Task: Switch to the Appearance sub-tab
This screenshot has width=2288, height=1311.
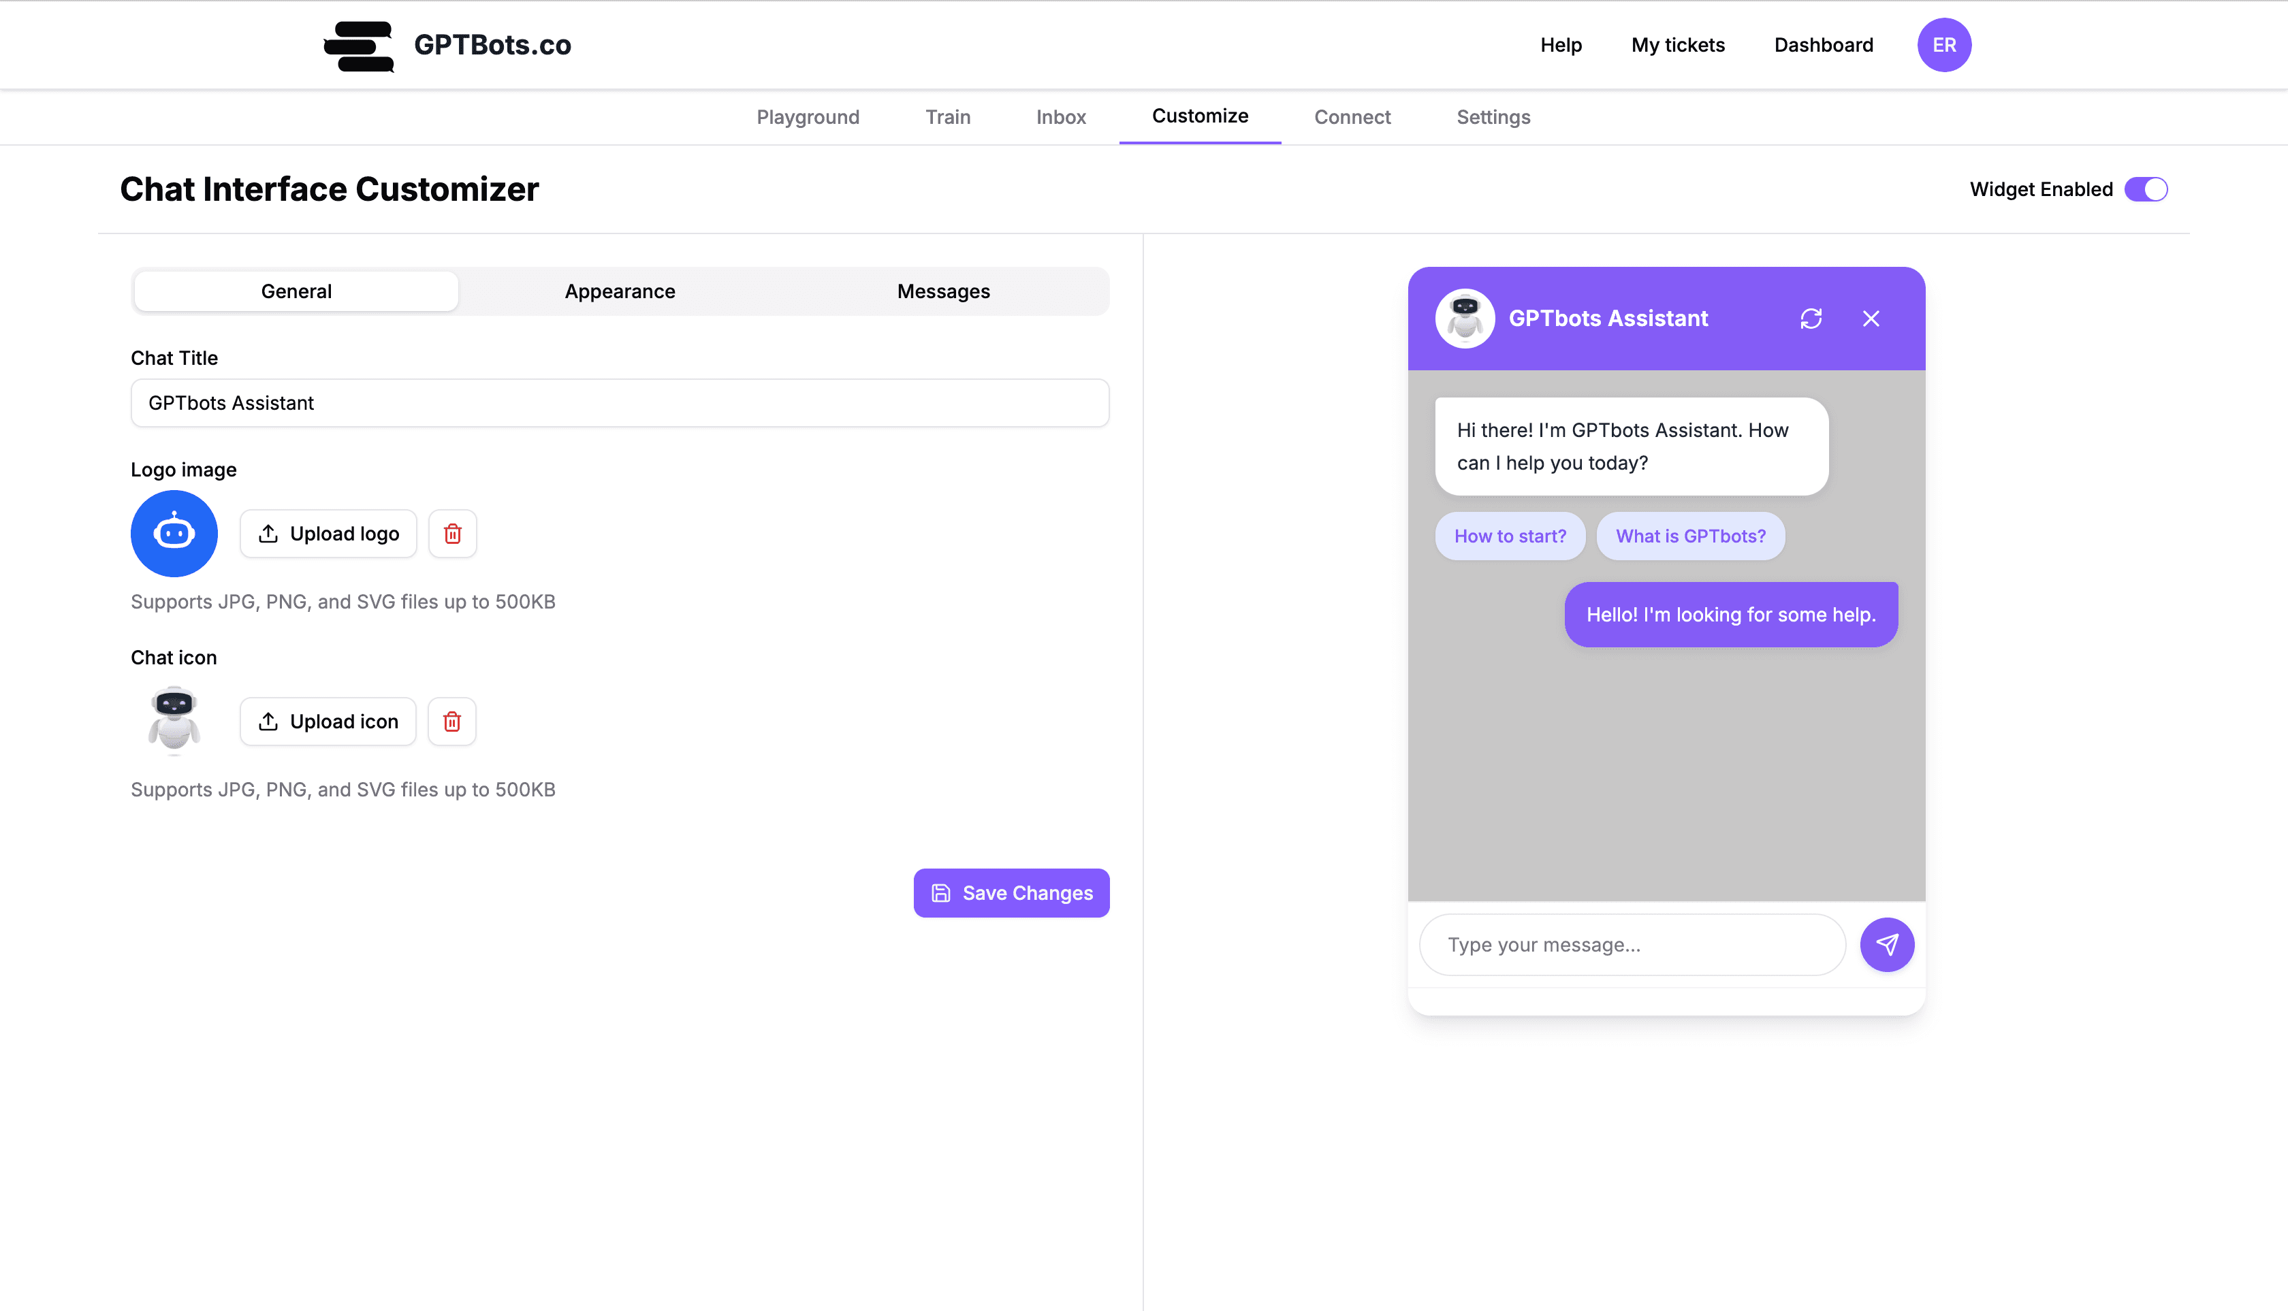Action: coord(620,291)
